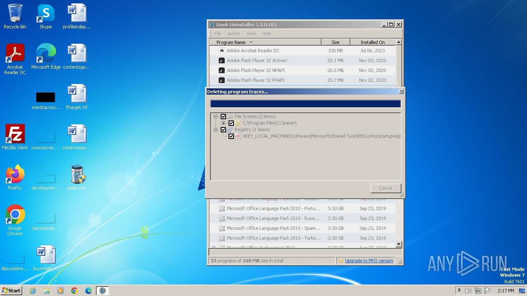Screen dimensions: 527x296
Task: Open Internet Explorer from the taskbar
Action: pos(33,291)
